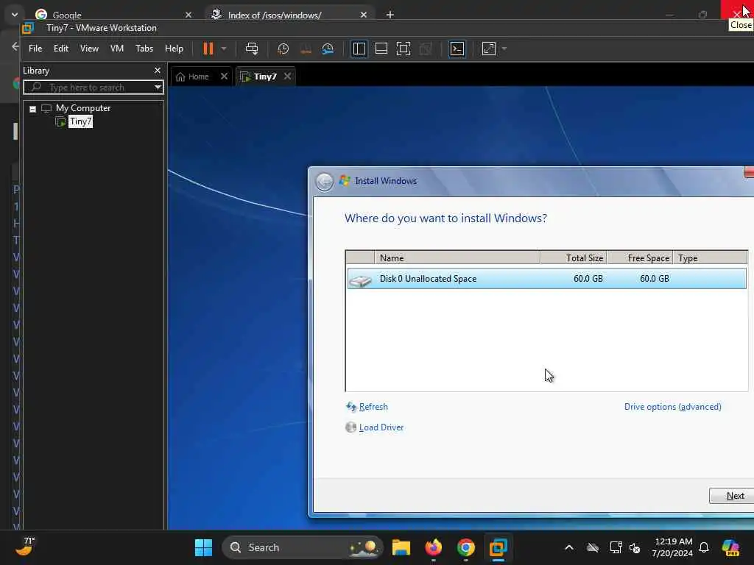Take a snapshot of the VM
This screenshot has height=565, width=754.
click(x=283, y=49)
